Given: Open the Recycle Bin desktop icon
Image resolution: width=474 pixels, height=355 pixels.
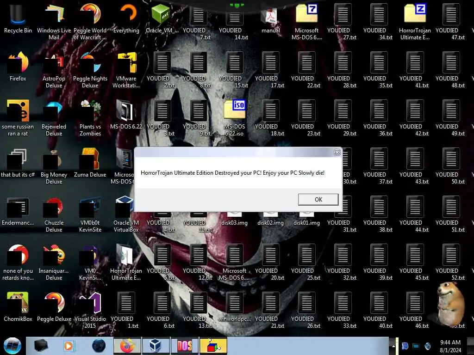Looking at the screenshot, I should click(x=18, y=18).
